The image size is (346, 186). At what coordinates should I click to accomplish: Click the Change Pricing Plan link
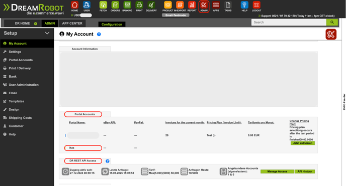[x=299, y=122]
